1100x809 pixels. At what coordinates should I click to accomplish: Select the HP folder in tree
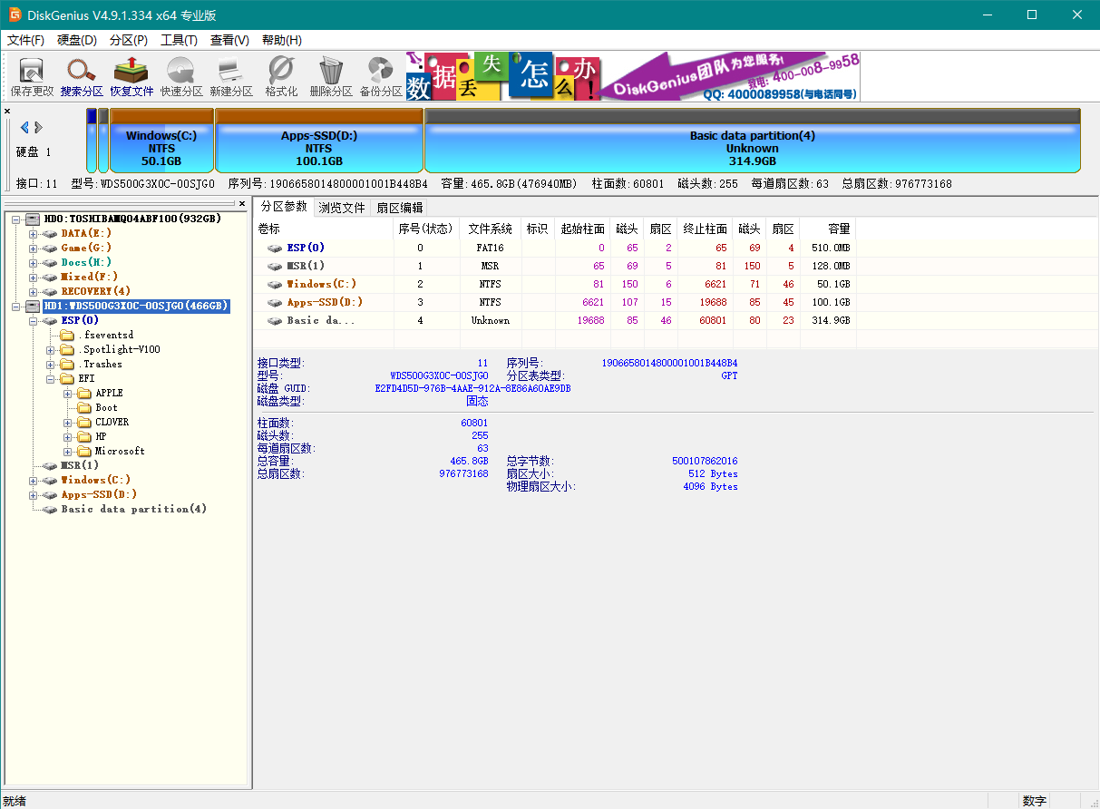pyautogui.click(x=101, y=436)
